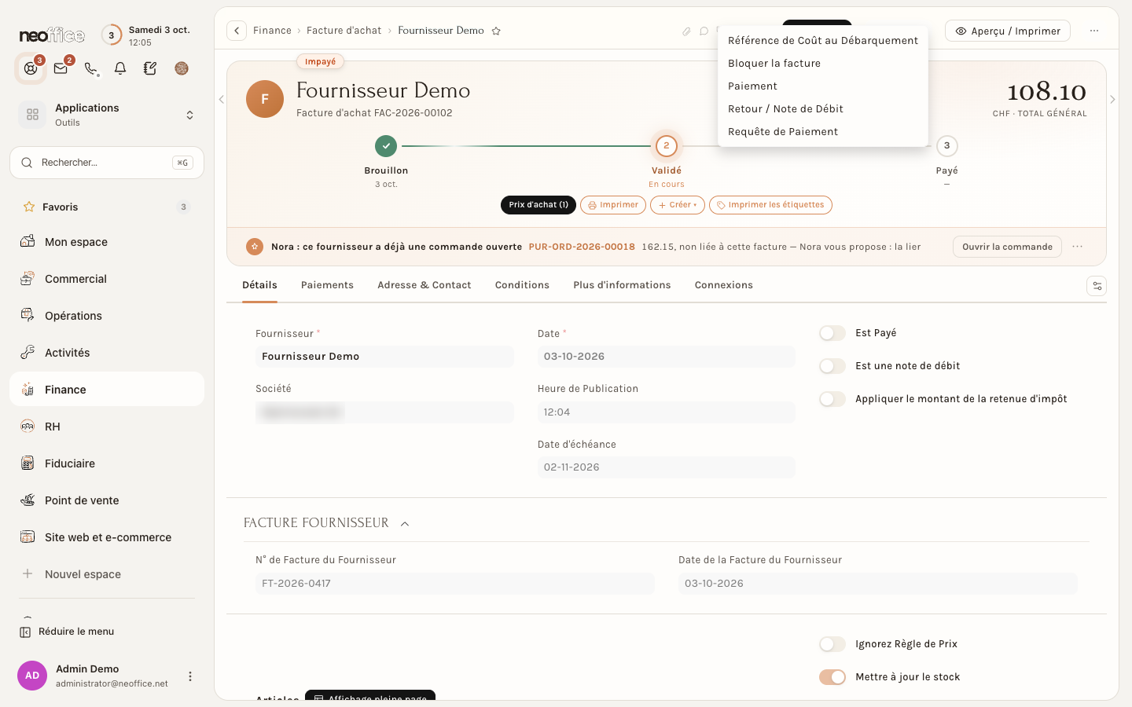1132x707 pixels.
Task: Disable the Mettre à jour le stock switch
Action: (x=832, y=677)
